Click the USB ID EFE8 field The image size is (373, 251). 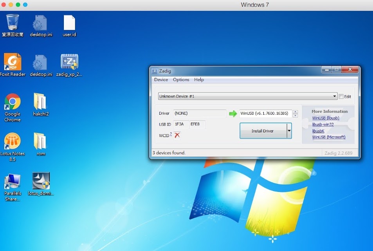(x=197, y=124)
